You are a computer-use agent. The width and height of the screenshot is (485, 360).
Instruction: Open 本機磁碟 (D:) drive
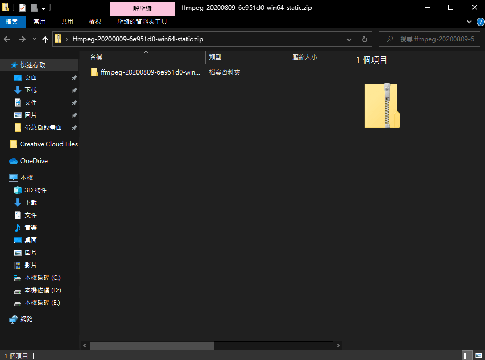(x=43, y=290)
